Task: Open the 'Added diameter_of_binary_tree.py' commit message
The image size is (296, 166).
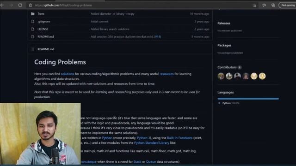Action: (112, 14)
